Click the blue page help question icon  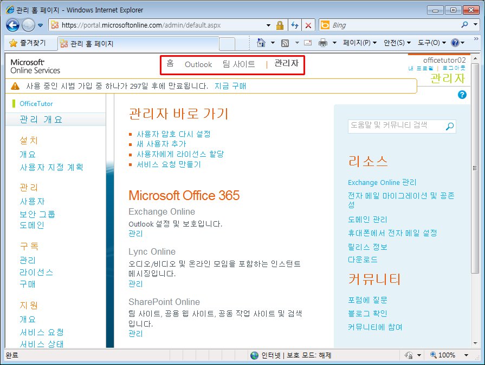[x=462, y=95]
